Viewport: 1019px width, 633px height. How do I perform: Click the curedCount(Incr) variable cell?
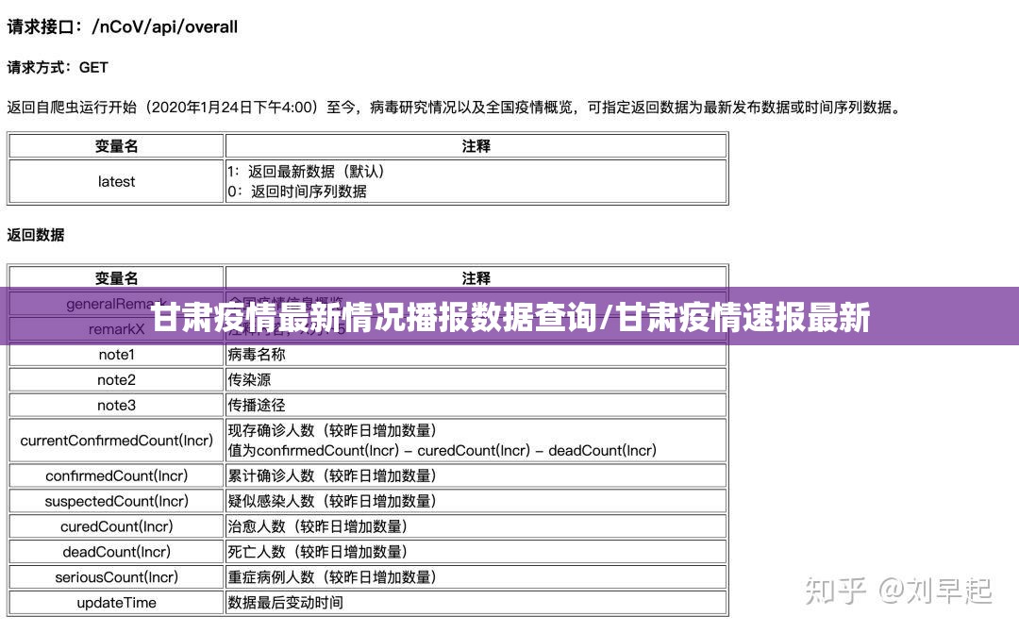116,526
